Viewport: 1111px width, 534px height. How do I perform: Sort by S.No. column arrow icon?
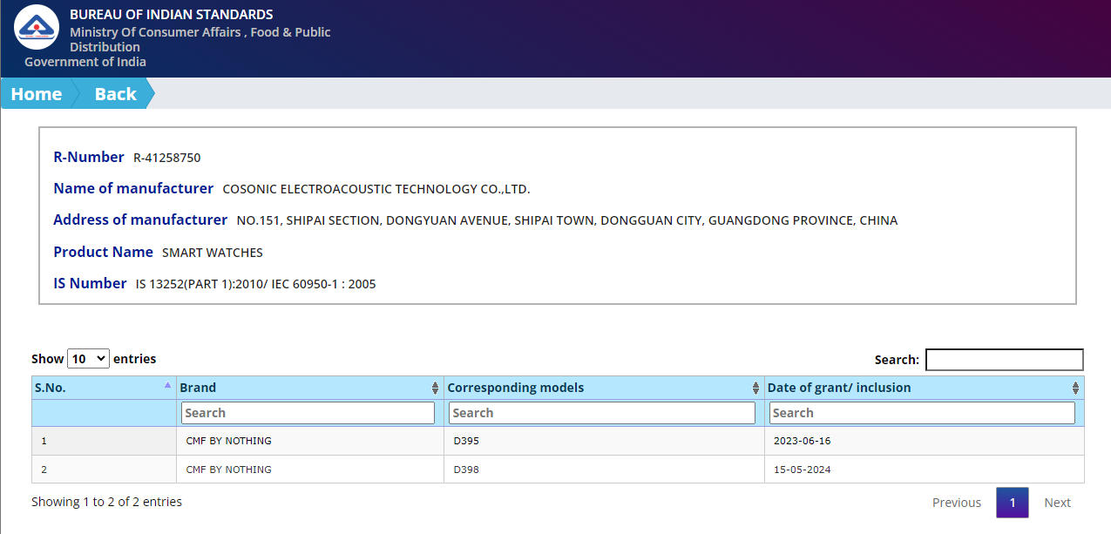pos(167,384)
